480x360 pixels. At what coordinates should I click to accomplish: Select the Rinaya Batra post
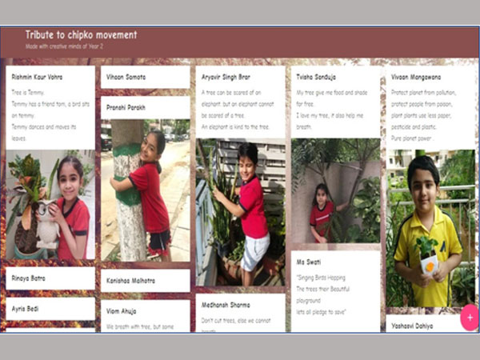click(50, 278)
